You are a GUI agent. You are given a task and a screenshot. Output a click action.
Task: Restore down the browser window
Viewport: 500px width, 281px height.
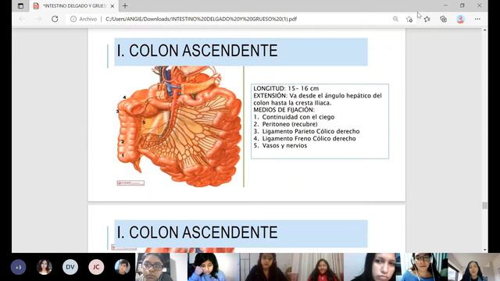[x=462, y=5]
